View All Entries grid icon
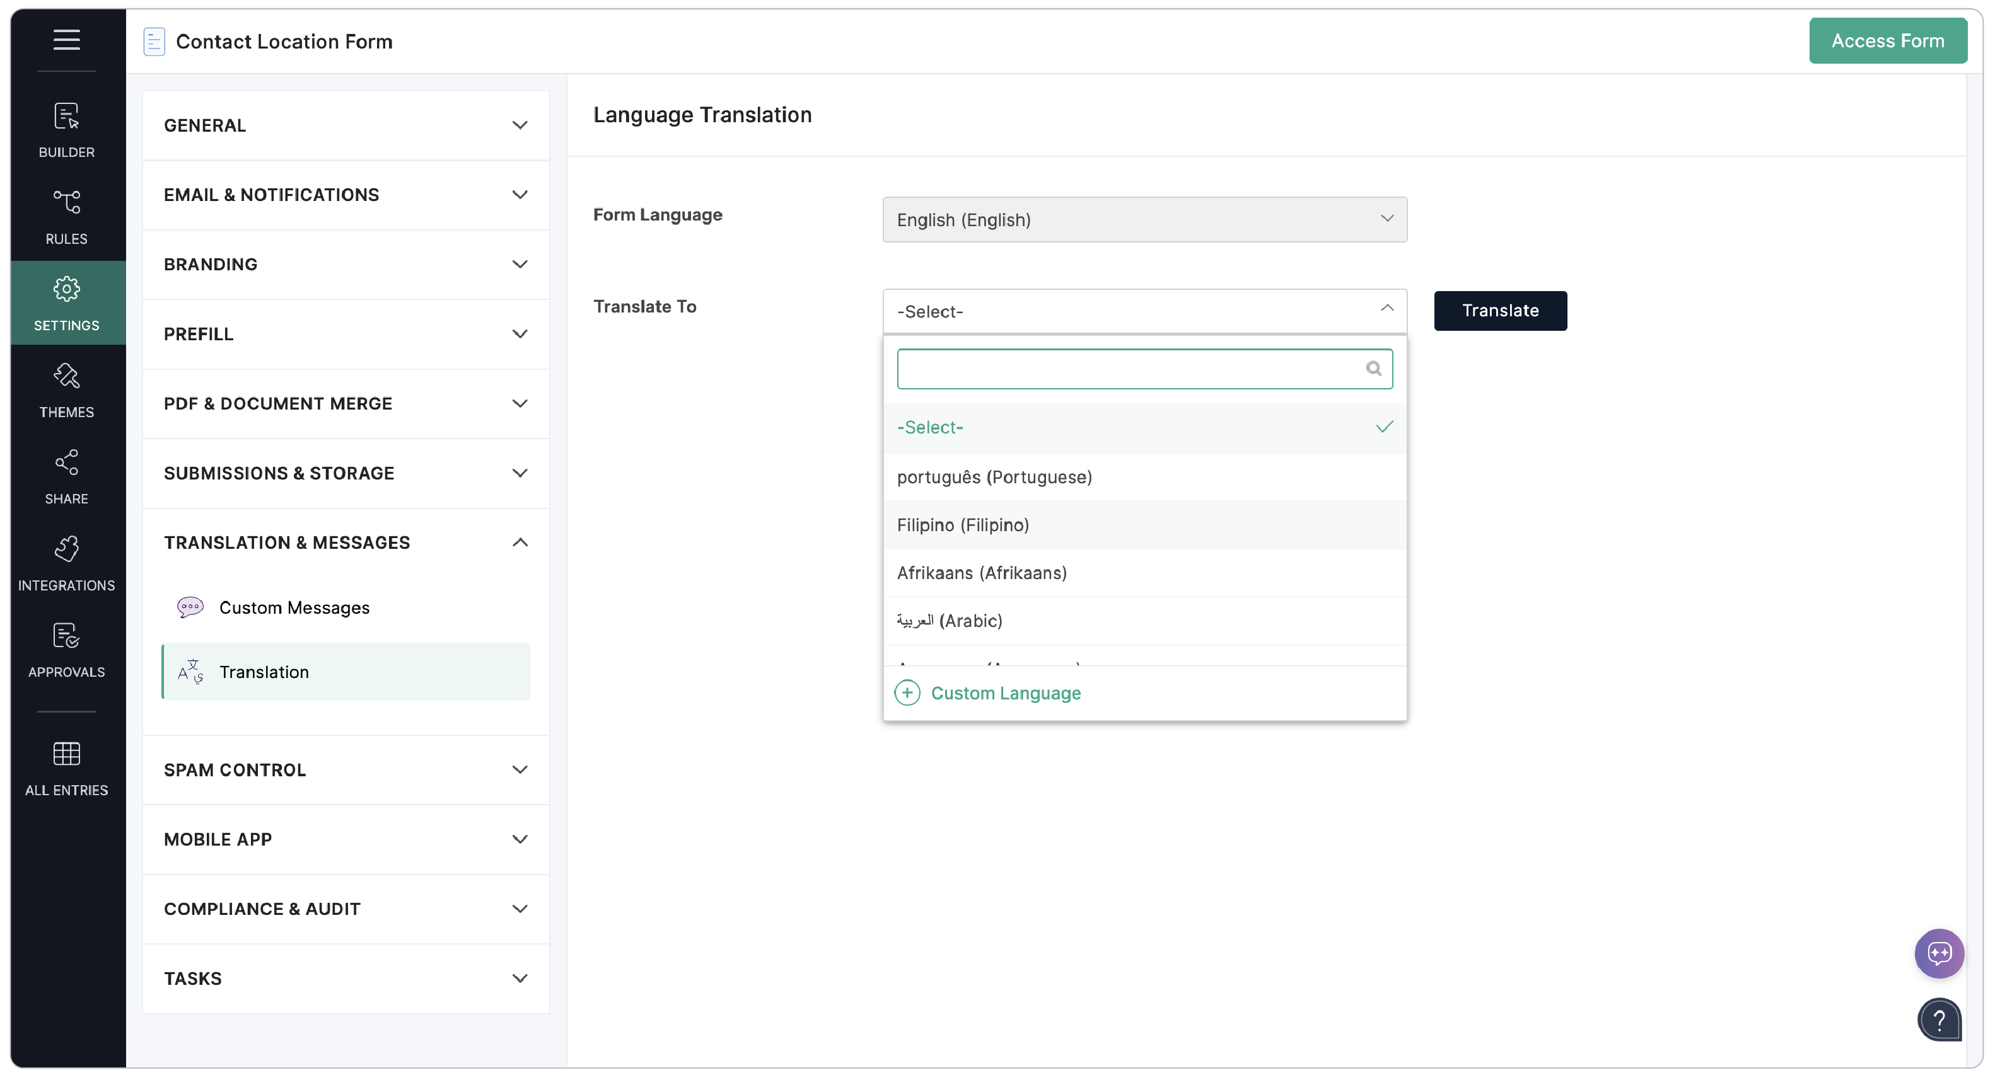2000x1080 pixels. coord(67,768)
